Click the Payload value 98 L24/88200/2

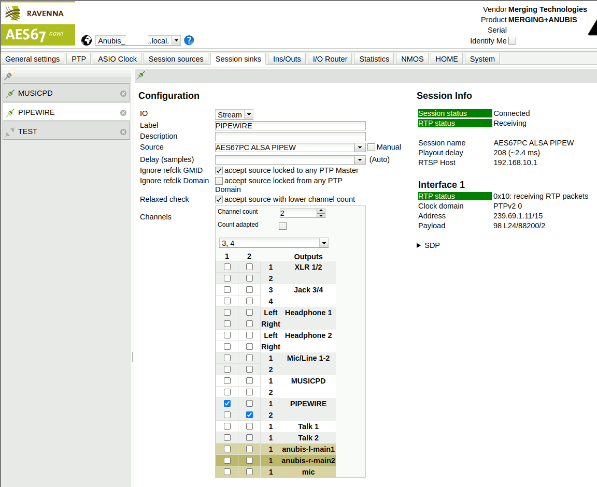coord(519,226)
